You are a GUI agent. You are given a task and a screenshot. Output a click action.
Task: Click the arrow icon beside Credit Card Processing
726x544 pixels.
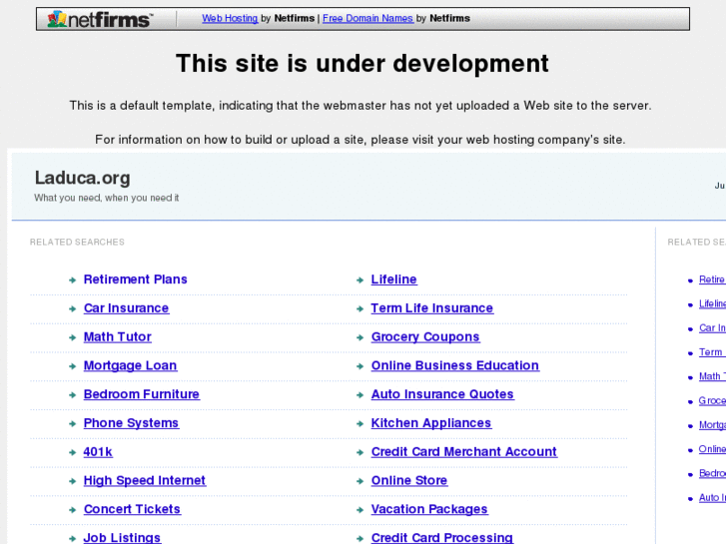coord(360,538)
